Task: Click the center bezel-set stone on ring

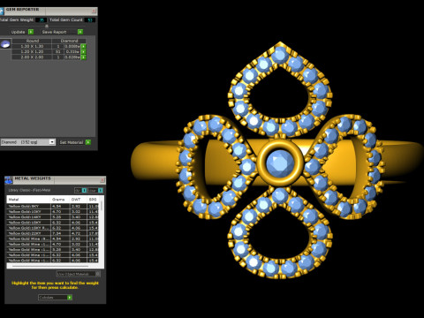Action: click(280, 163)
